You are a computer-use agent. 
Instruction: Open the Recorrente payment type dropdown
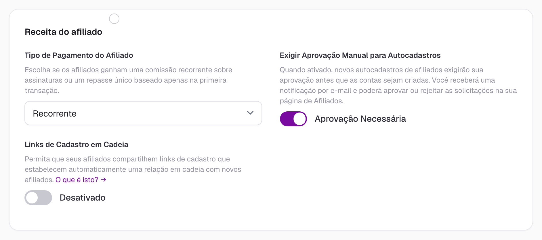tap(143, 113)
